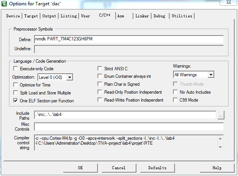This screenshot has height=176, width=238.
Task: Enable Strict ANSI C checkbox
Action: (100, 69)
